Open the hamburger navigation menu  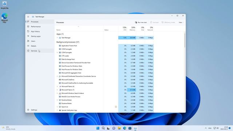coord(28,17)
